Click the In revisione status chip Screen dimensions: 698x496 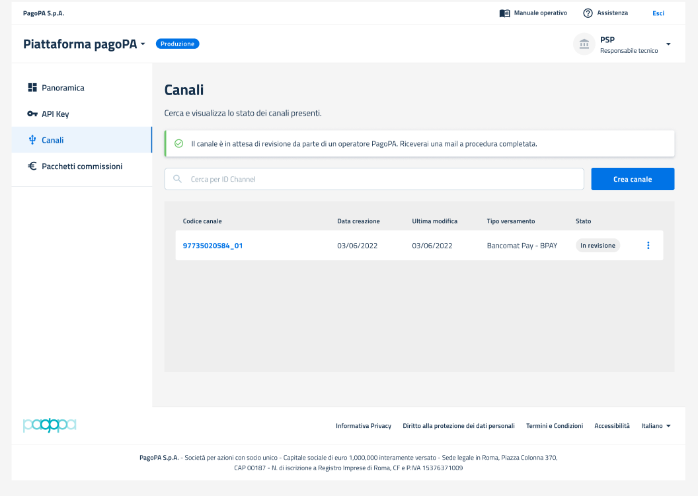598,246
